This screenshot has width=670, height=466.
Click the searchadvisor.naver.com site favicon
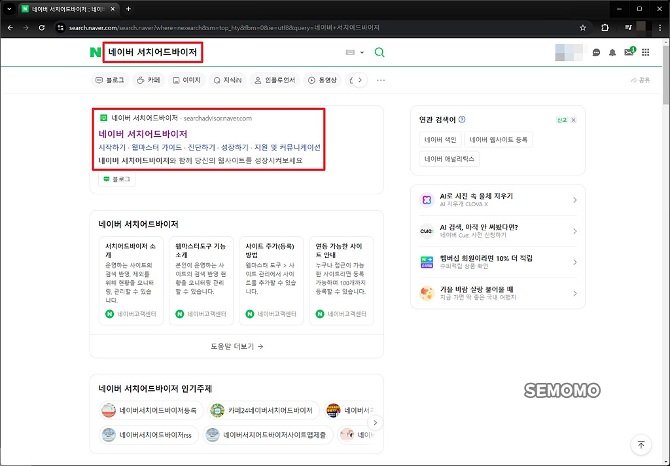[103, 118]
